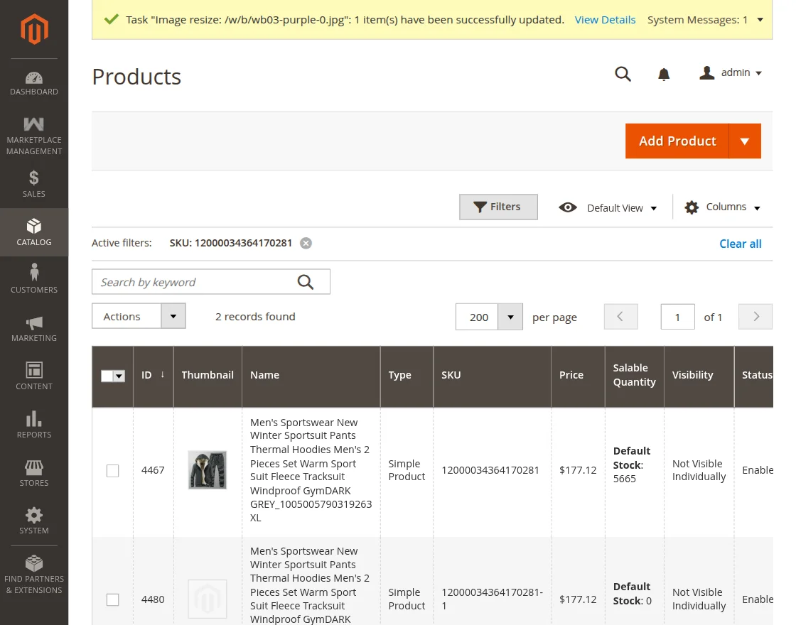
Task: Open the Dashboard section in sidebar
Action: click(x=34, y=83)
